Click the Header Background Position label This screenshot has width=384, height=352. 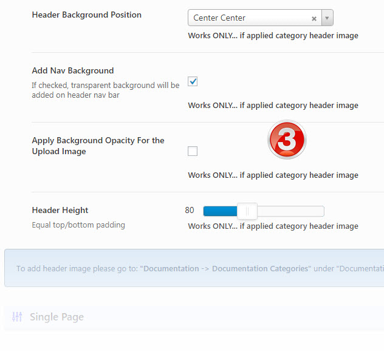[86, 15]
